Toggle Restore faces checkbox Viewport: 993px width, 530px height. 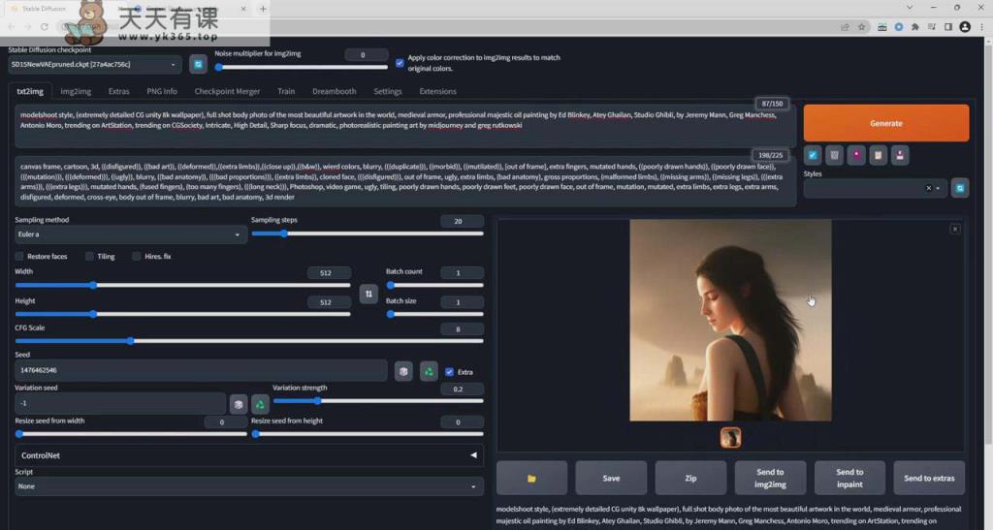[19, 256]
